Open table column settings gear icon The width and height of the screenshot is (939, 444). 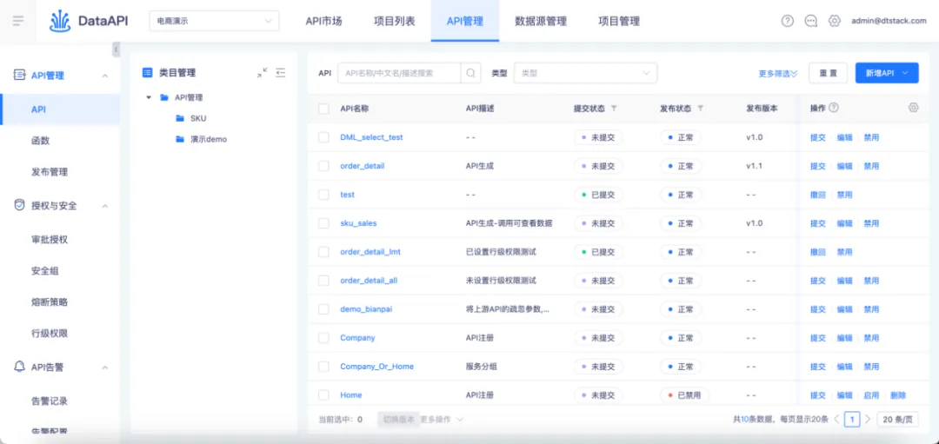tap(913, 108)
